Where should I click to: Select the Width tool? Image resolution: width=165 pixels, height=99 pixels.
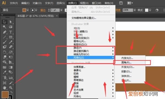4,57
